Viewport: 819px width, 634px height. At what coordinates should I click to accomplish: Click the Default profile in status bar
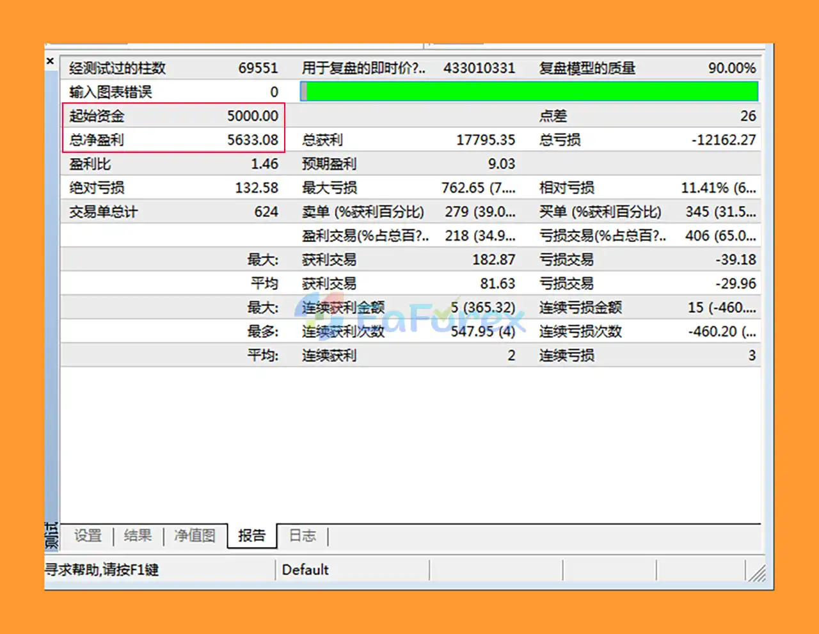click(306, 569)
